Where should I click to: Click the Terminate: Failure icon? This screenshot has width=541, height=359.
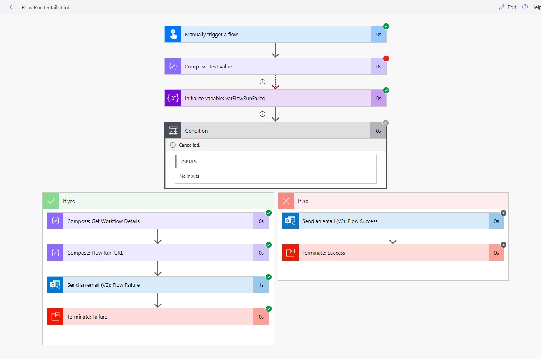pyautogui.click(x=55, y=317)
